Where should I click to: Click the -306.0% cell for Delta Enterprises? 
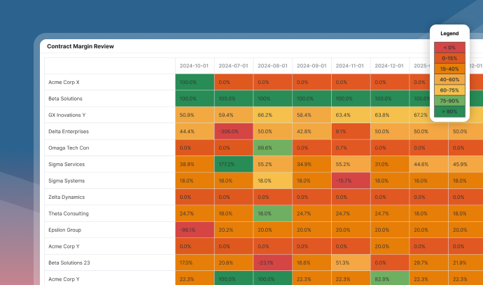[233, 132]
